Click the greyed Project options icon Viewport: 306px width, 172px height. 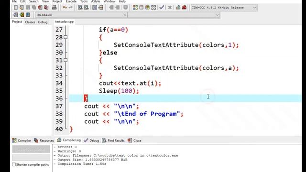125,8
